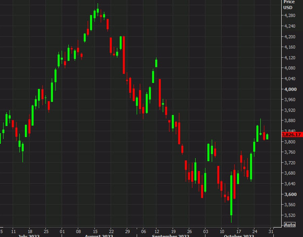Select date label 01 on time axis

[62, 231]
